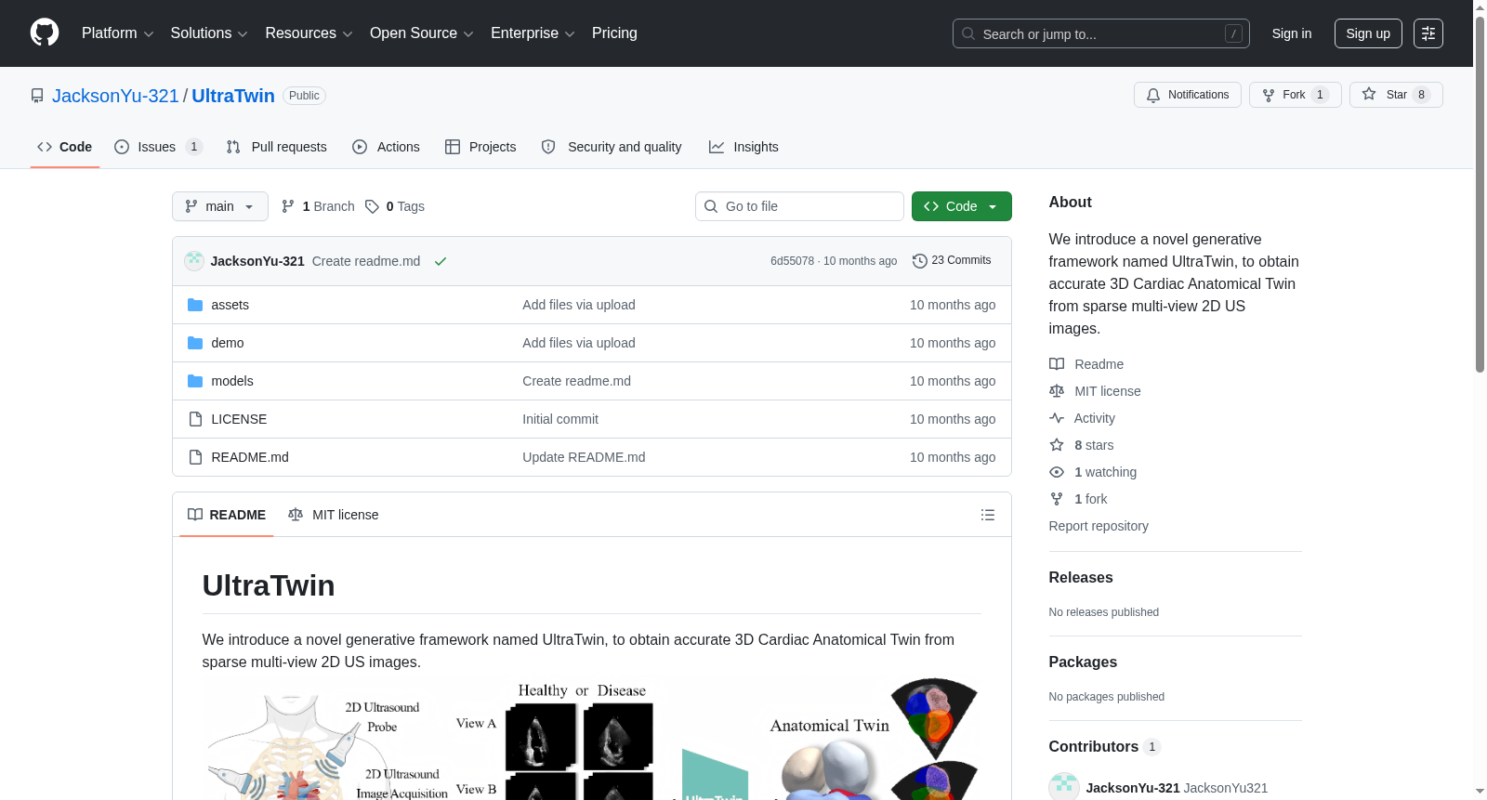Open the Security and quality tab
Image resolution: width=1487 pixels, height=800 pixels.
click(612, 147)
